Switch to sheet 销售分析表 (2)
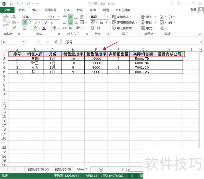Screen dimensions: 204x179 [38, 169]
